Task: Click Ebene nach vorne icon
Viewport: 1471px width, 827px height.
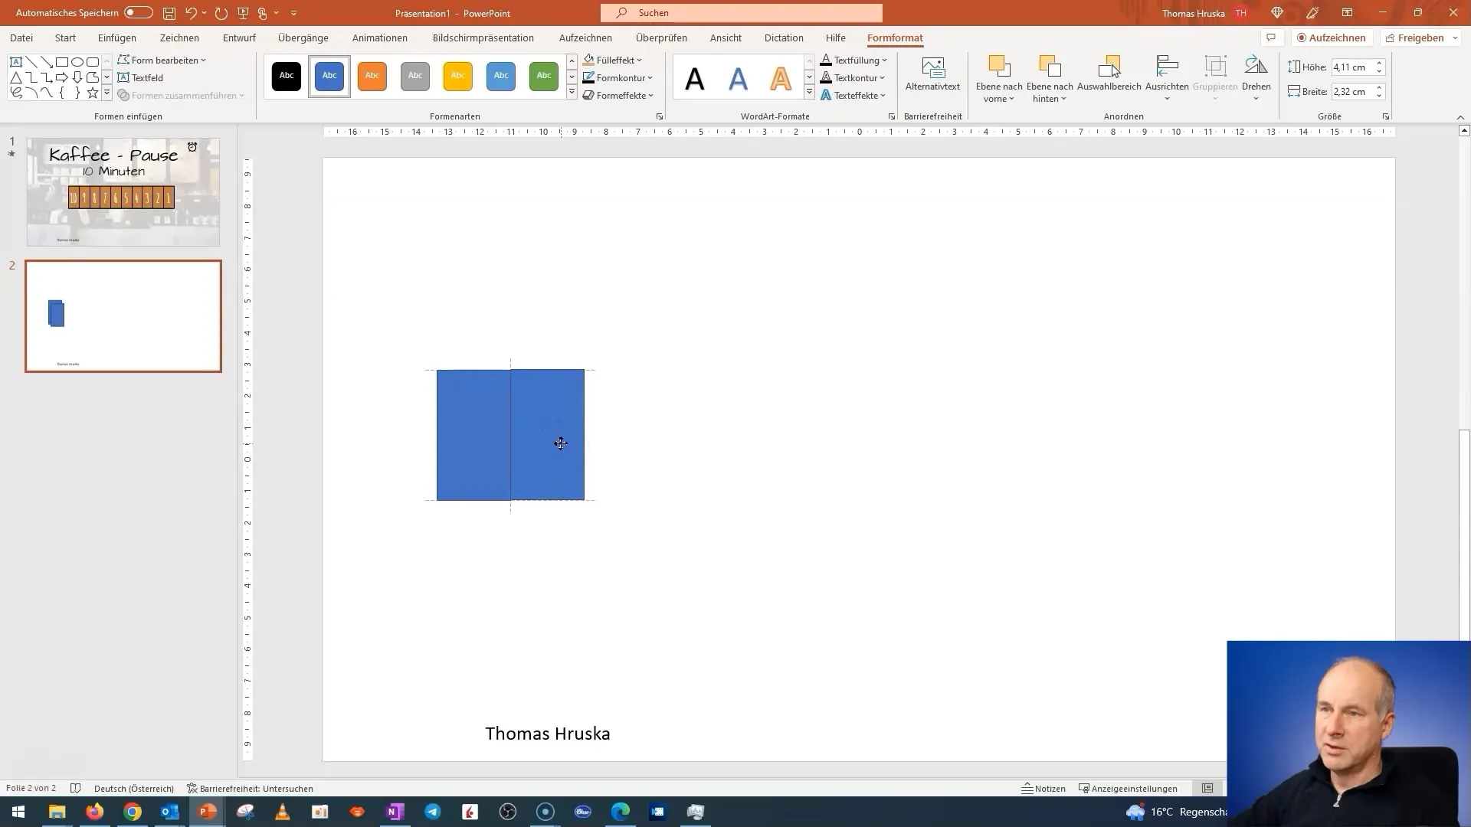Action: [x=999, y=67]
